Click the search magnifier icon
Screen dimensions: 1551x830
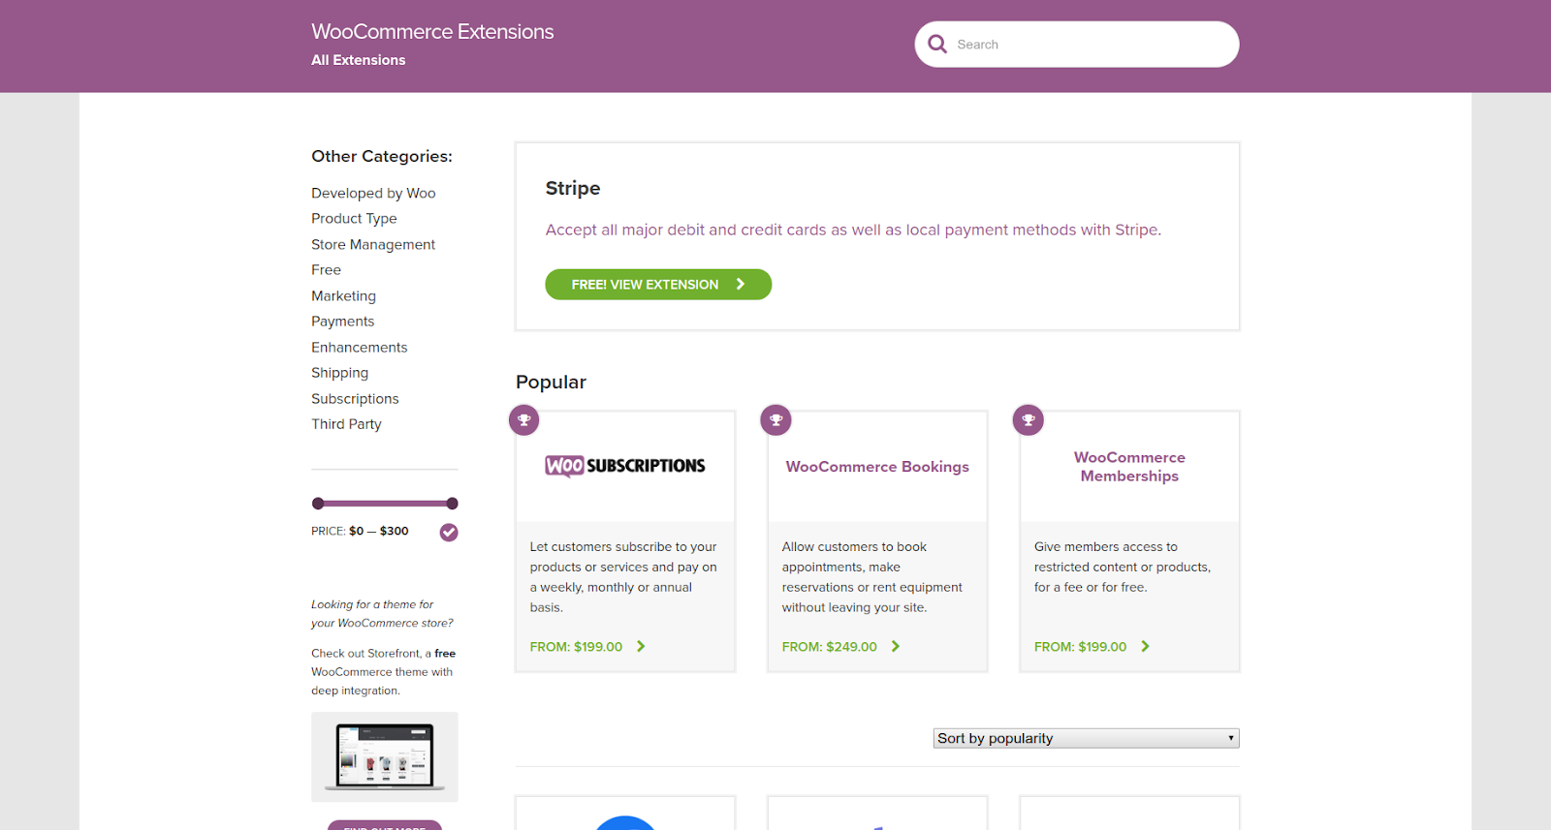(x=937, y=45)
